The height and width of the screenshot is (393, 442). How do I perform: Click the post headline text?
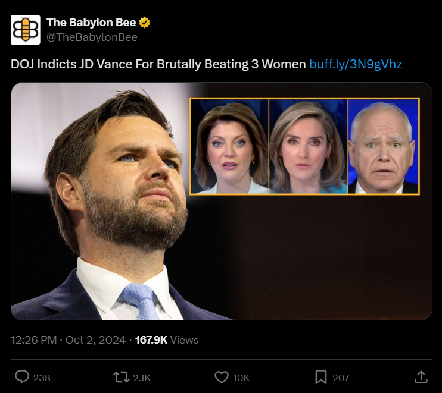click(x=158, y=64)
